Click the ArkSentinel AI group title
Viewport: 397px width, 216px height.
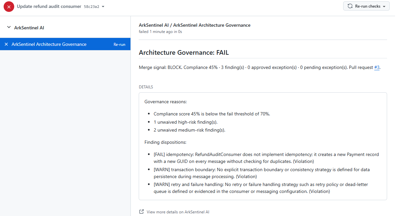click(29, 28)
